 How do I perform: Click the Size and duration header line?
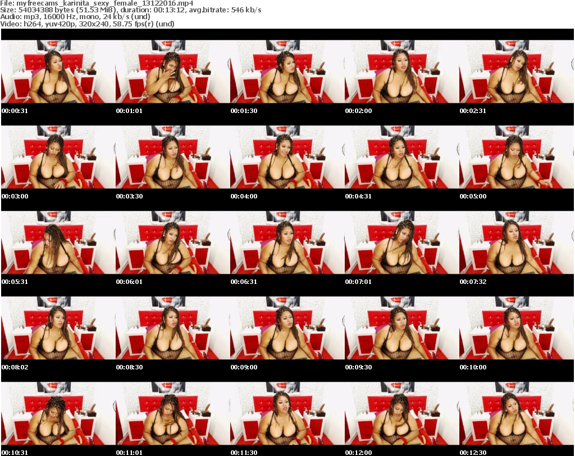coord(131,10)
